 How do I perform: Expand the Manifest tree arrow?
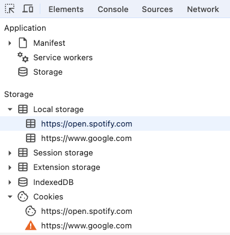tap(10, 43)
